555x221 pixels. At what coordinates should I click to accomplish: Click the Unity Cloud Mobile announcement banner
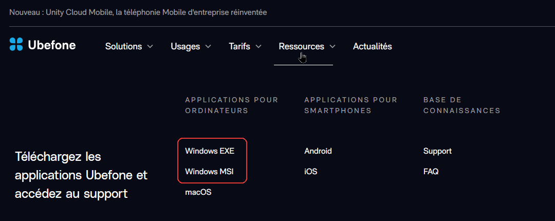click(138, 12)
